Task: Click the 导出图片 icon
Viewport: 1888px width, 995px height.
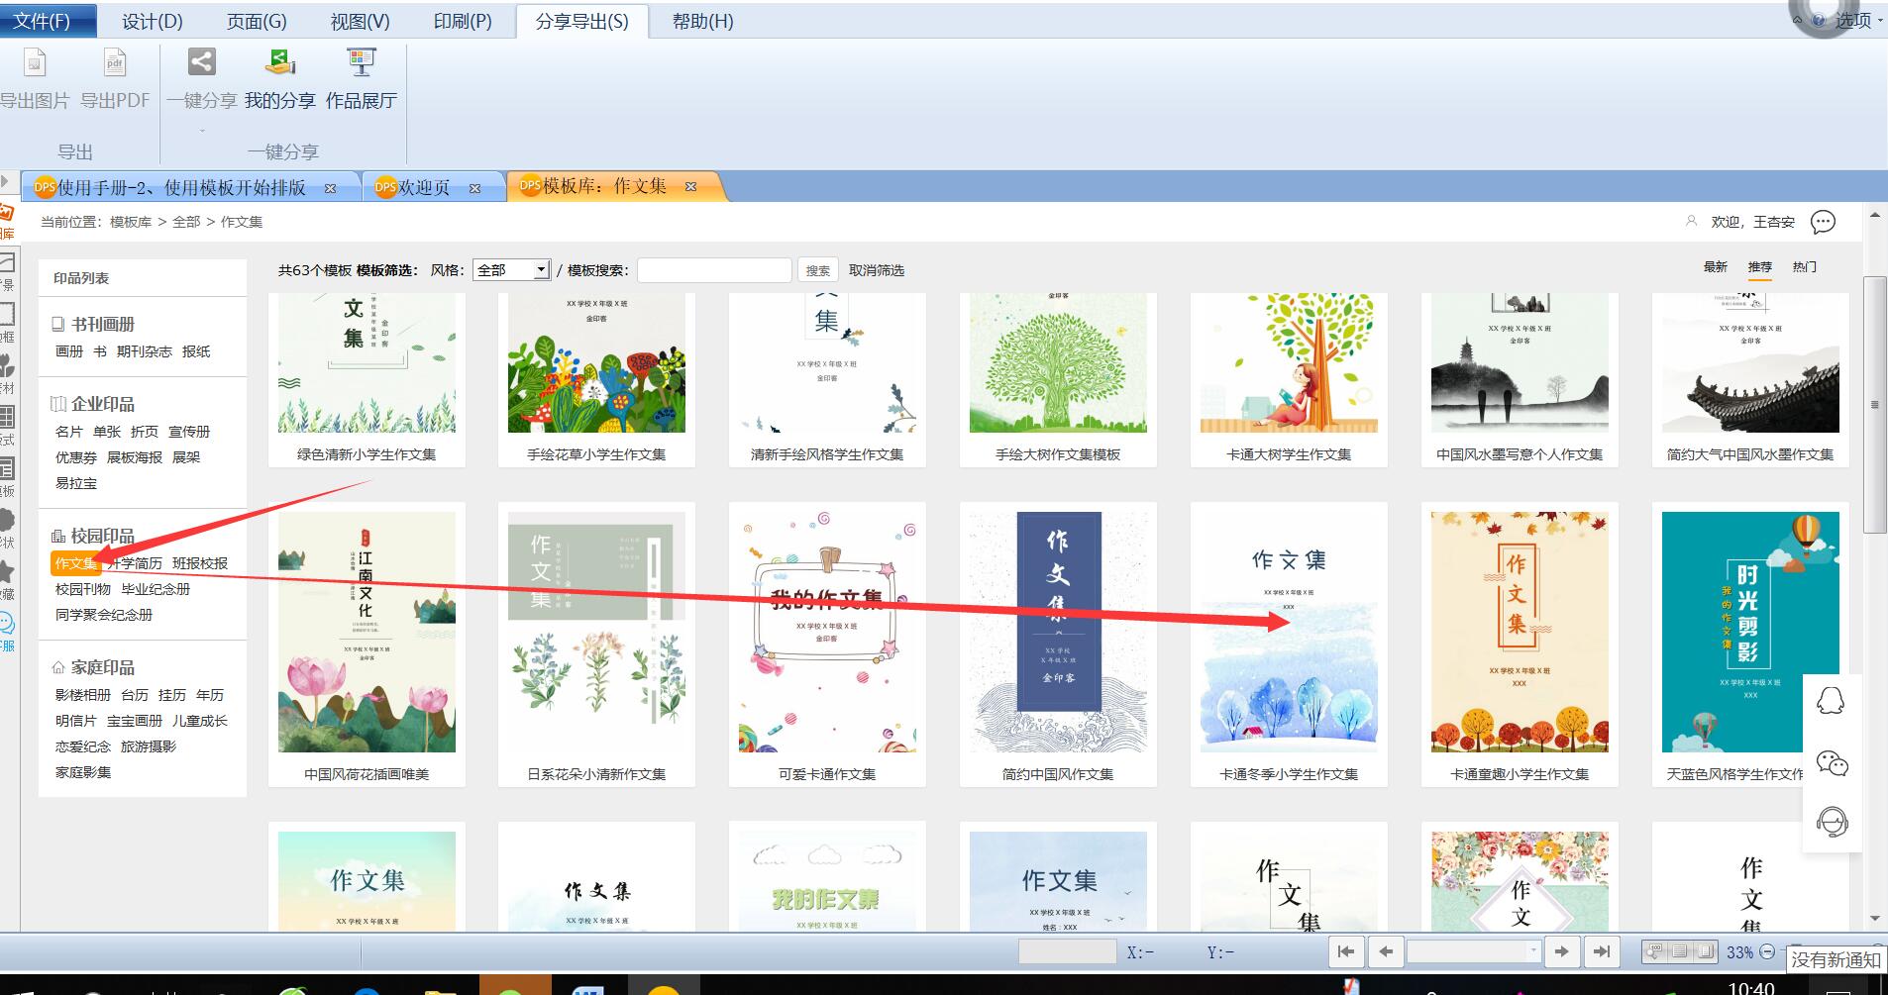Action: [35, 63]
